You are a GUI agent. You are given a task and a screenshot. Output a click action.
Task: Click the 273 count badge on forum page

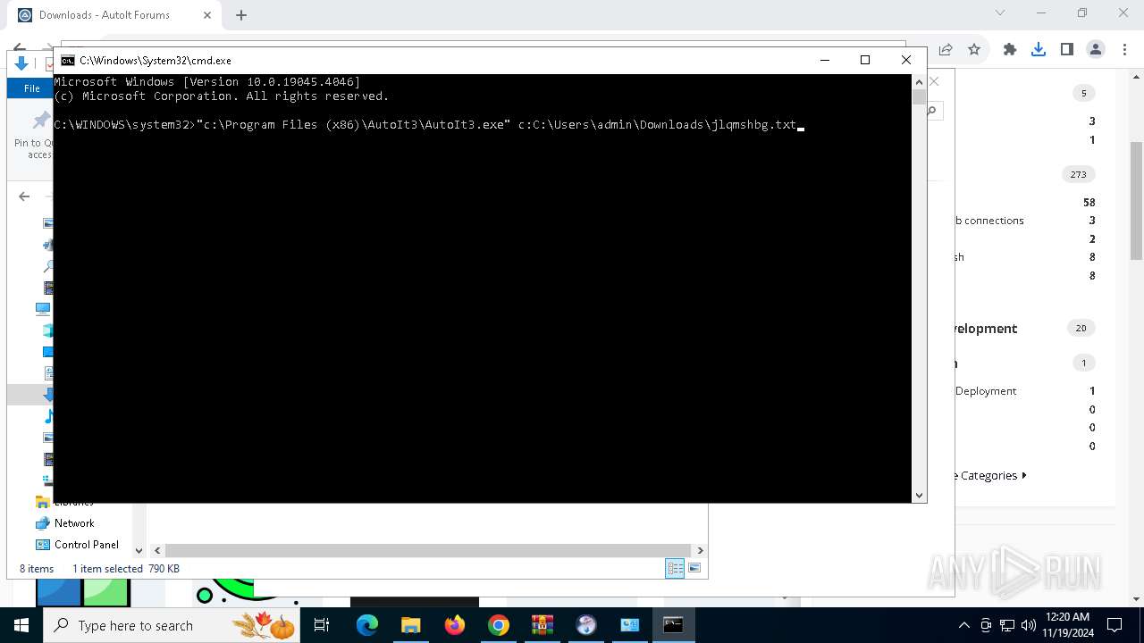pos(1078,174)
